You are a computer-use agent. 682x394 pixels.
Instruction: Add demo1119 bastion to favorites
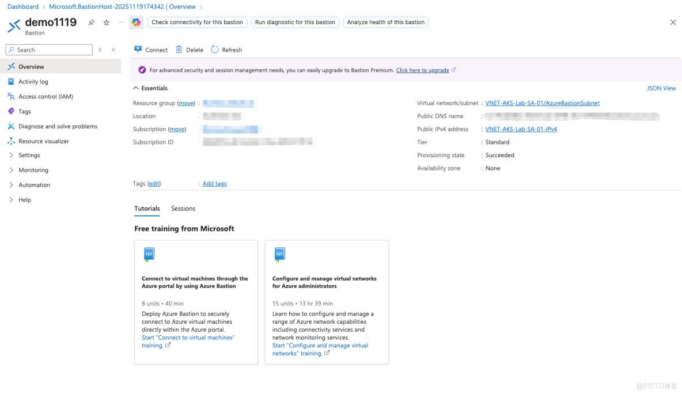pyautogui.click(x=105, y=22)
